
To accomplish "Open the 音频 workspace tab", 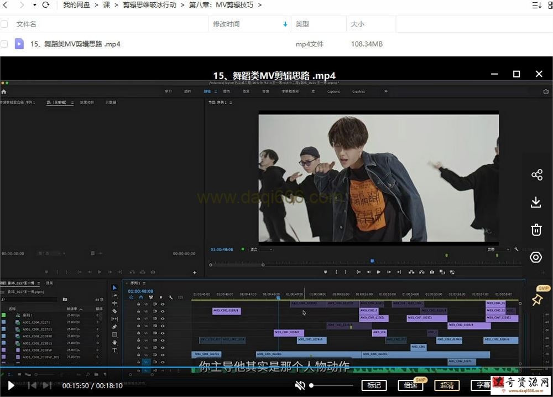I will click(265, 91).
